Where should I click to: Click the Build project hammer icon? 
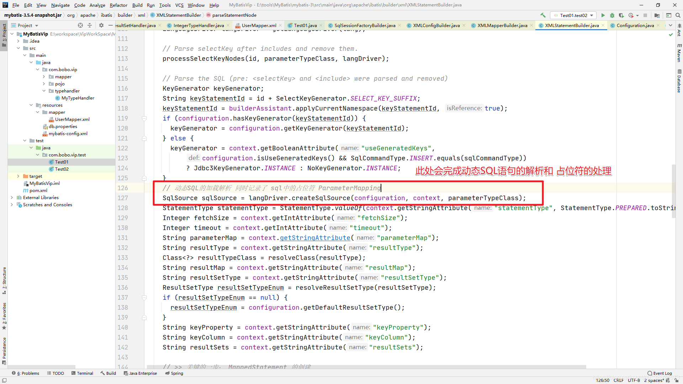(x=543, y=15)
